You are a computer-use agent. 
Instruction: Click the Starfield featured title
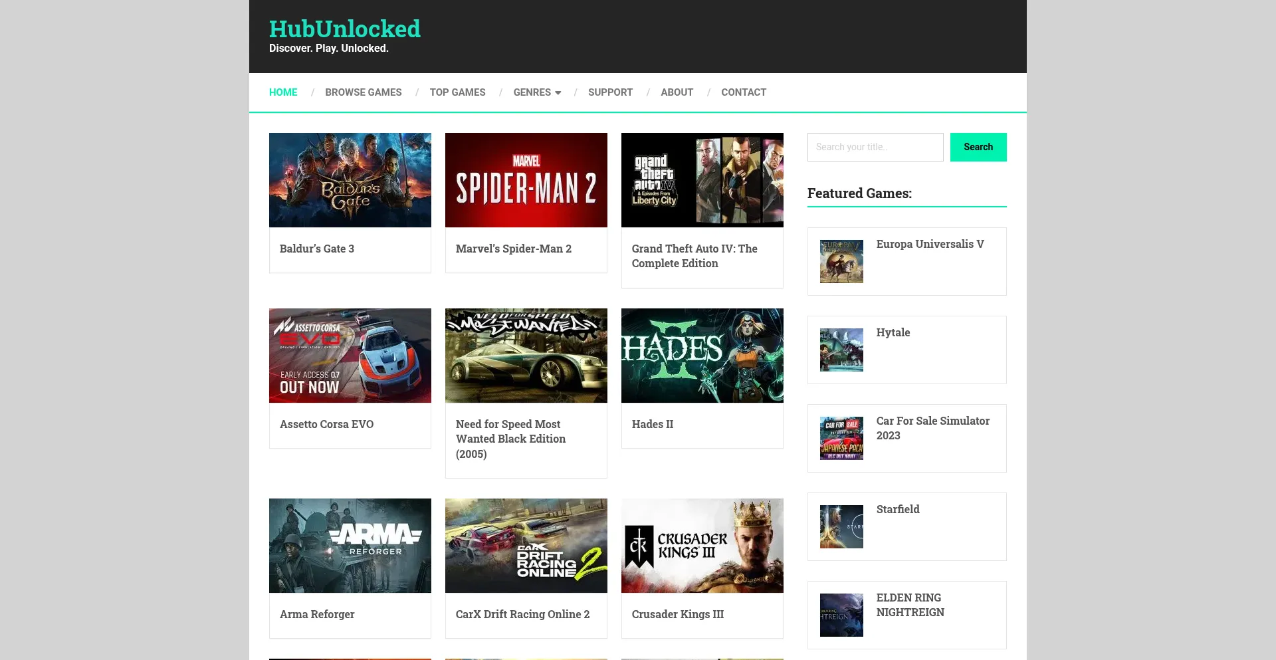(x=898, y=509)
